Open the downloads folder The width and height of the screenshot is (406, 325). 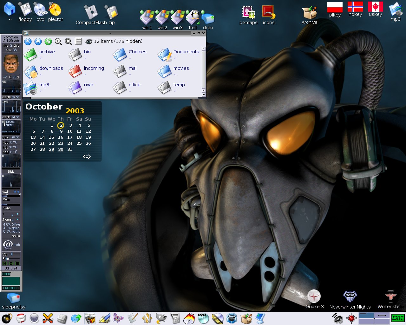point(31,71)
